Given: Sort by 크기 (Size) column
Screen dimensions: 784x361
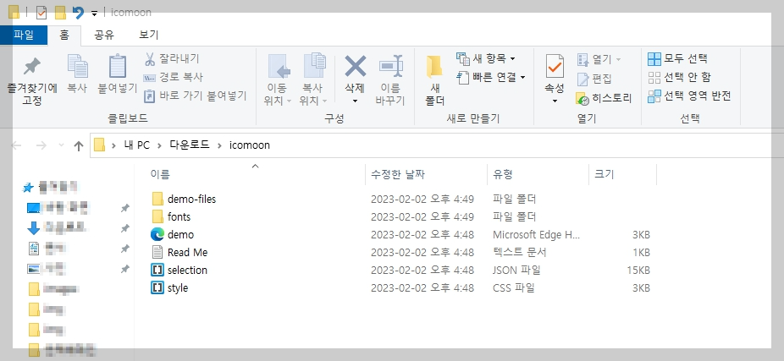Looking at the screenshot, I should click(x=604, y=174).
